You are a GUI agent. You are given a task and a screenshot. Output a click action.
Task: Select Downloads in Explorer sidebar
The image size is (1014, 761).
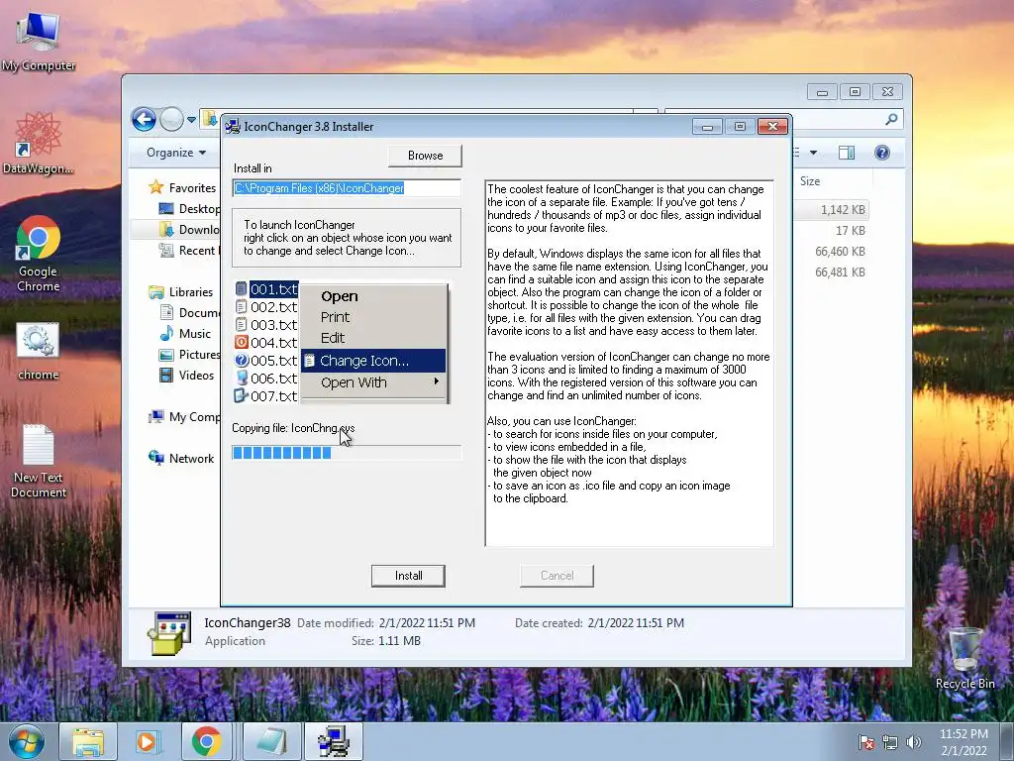pos(189,229)
